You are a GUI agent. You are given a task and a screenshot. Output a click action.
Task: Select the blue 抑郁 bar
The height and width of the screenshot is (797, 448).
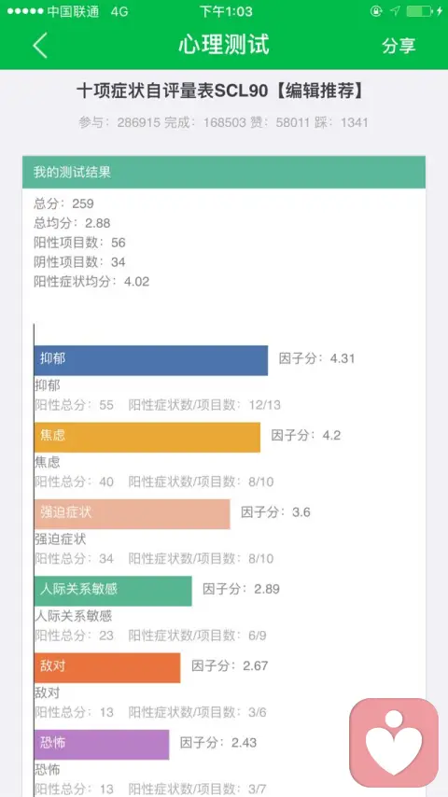(x=151, y=360)
